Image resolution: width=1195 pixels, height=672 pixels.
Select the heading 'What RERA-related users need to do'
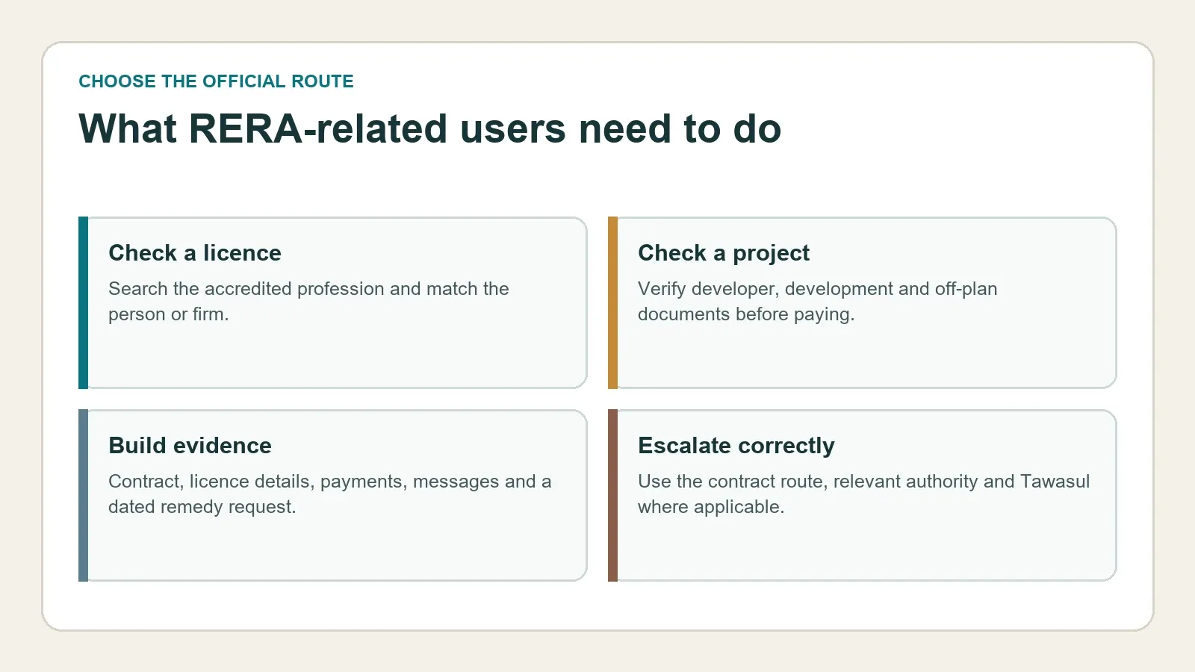tap(429, 128)
